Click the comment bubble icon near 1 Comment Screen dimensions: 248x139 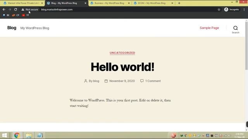coord(142,81)
